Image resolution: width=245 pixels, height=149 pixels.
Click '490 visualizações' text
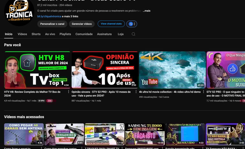pos(148,97)
